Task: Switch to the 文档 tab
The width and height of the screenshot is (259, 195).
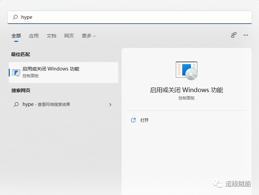Action: [52, 36]
